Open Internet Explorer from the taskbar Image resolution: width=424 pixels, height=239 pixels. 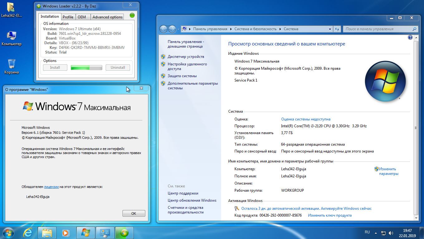pyautogui.click(x=28, y=232)
